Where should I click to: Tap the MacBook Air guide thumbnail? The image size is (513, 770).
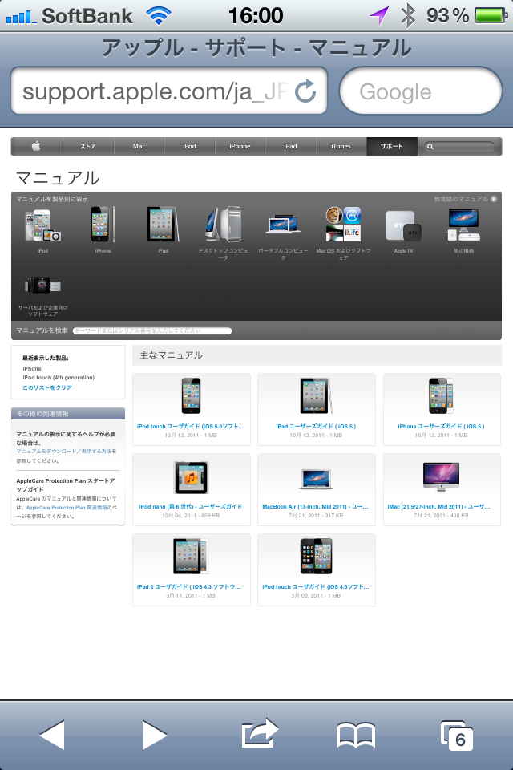[316, 480]
